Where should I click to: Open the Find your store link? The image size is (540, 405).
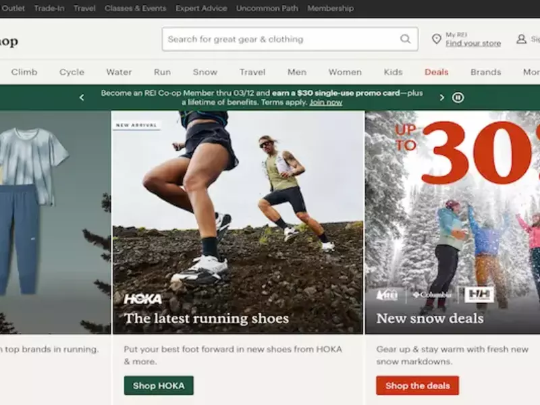473,43
